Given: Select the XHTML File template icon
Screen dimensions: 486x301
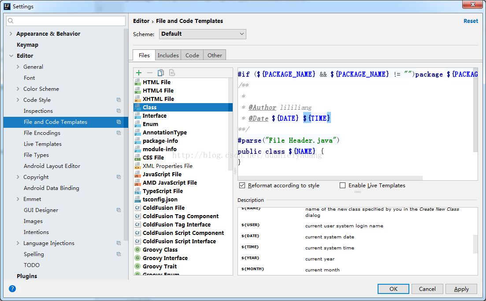Looking at the screenshot, I should pyautogui.click(x=137, y=99).
